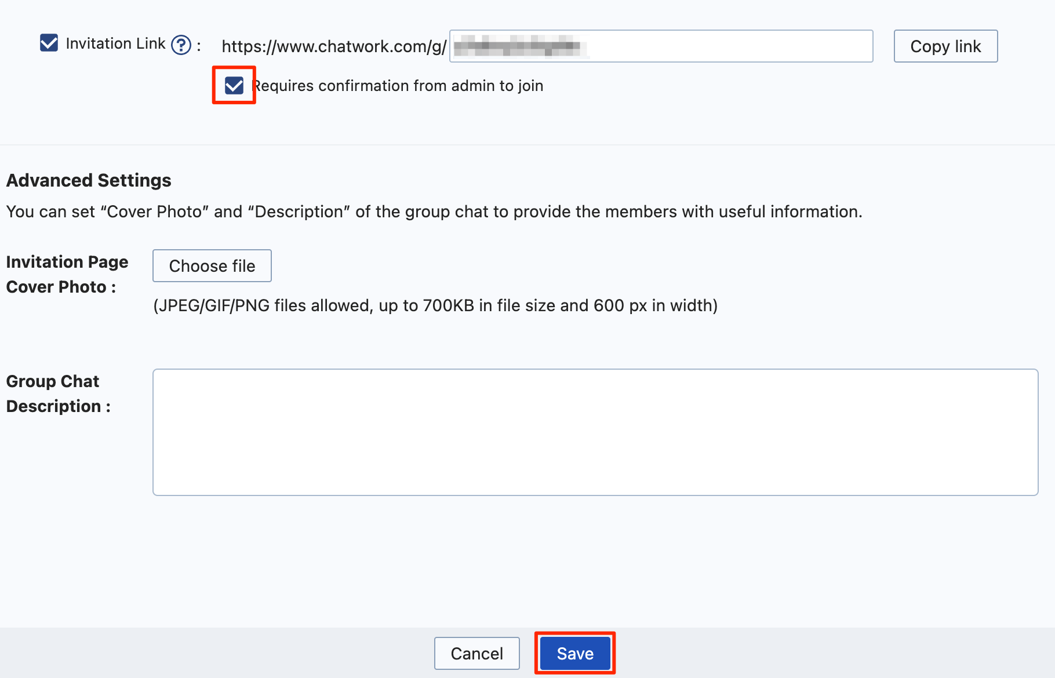Save the group chat settings
This screenshot has width=1055, height=678.
coord(575,654)
